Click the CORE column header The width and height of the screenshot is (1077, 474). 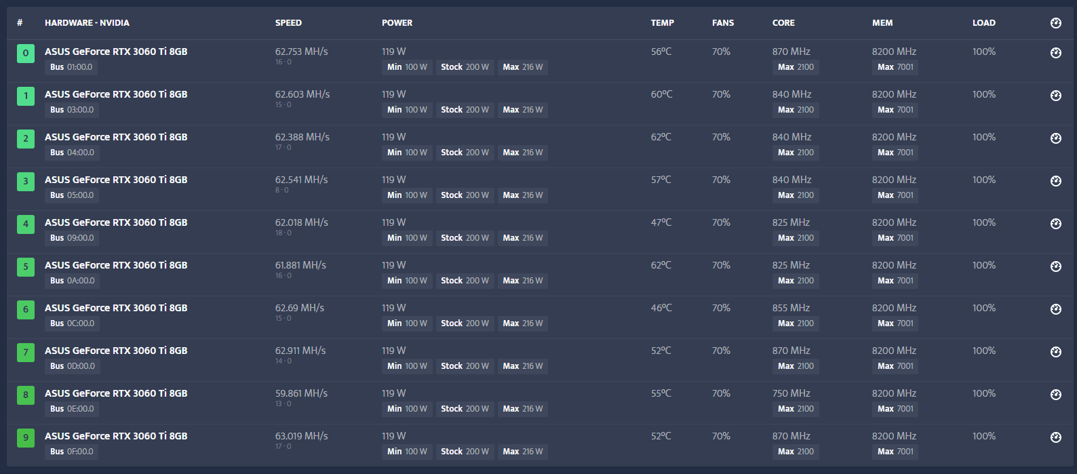click(x=783, y=23)
